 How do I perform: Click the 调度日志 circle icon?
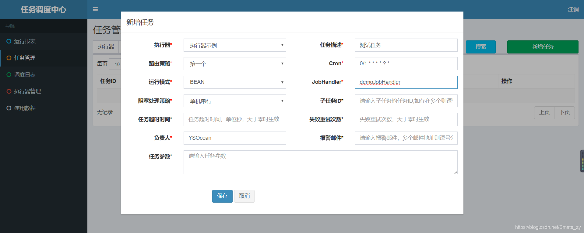[9, 74]
